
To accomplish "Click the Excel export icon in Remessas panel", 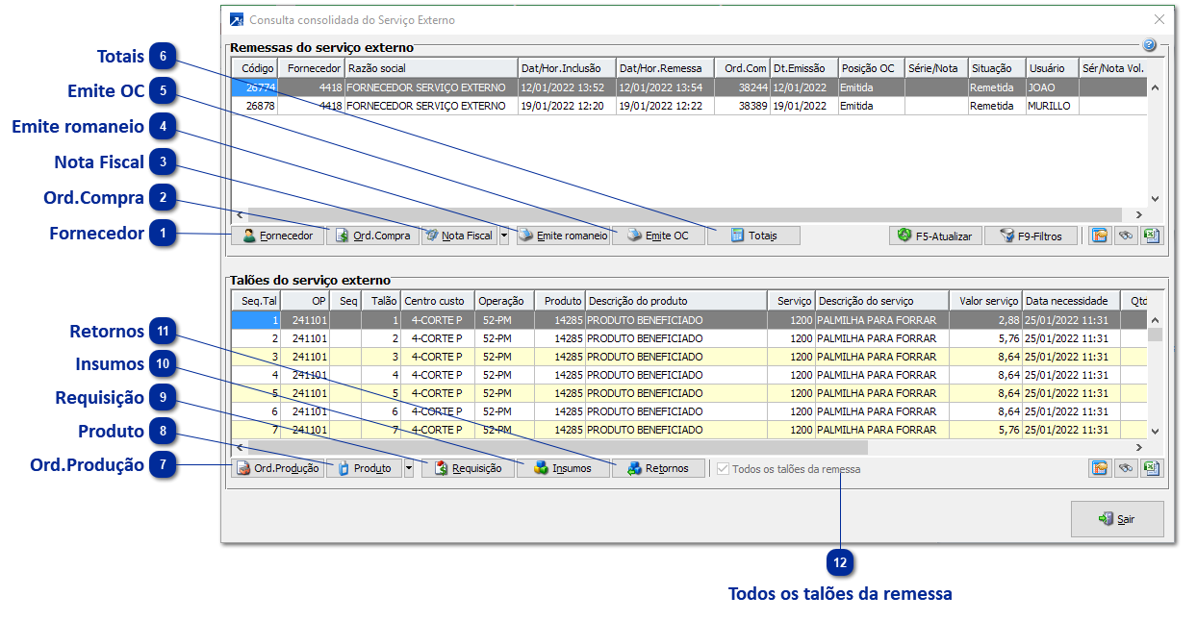I will click(x=1152, y=236).
